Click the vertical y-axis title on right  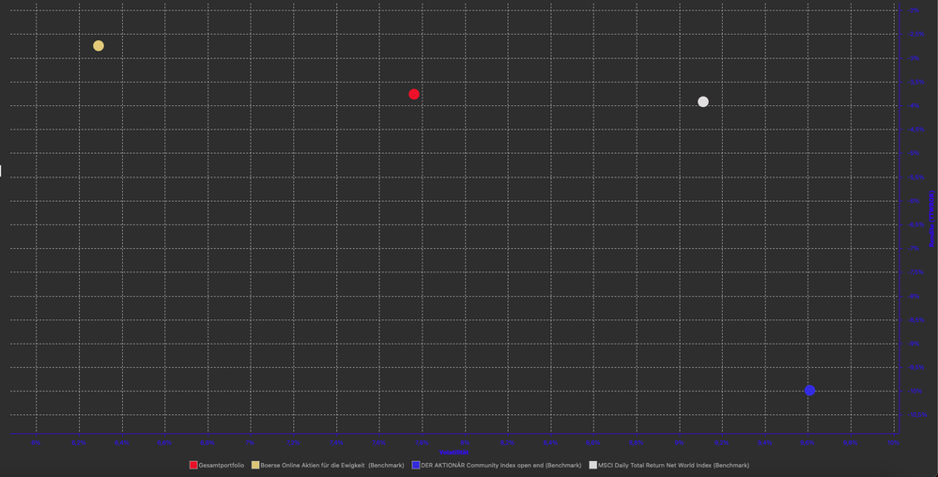pyautogui.click(x=931, y=219)
